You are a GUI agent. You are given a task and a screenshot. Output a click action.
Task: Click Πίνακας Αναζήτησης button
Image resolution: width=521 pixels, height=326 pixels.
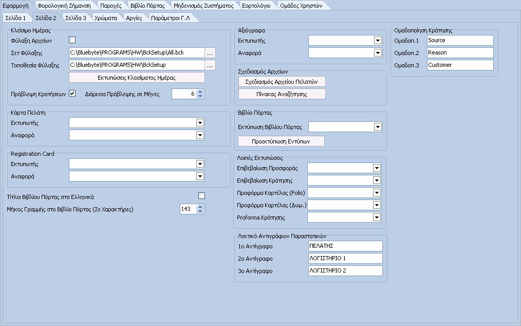coord(282,94)
